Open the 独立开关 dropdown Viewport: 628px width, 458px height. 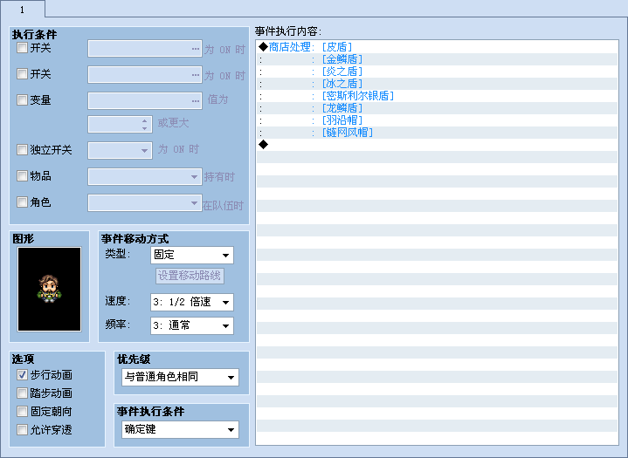(x=121, y=151)
